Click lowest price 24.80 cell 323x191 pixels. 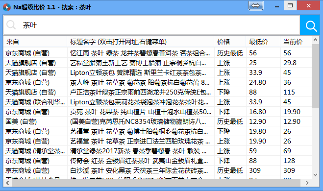[257, 83]
